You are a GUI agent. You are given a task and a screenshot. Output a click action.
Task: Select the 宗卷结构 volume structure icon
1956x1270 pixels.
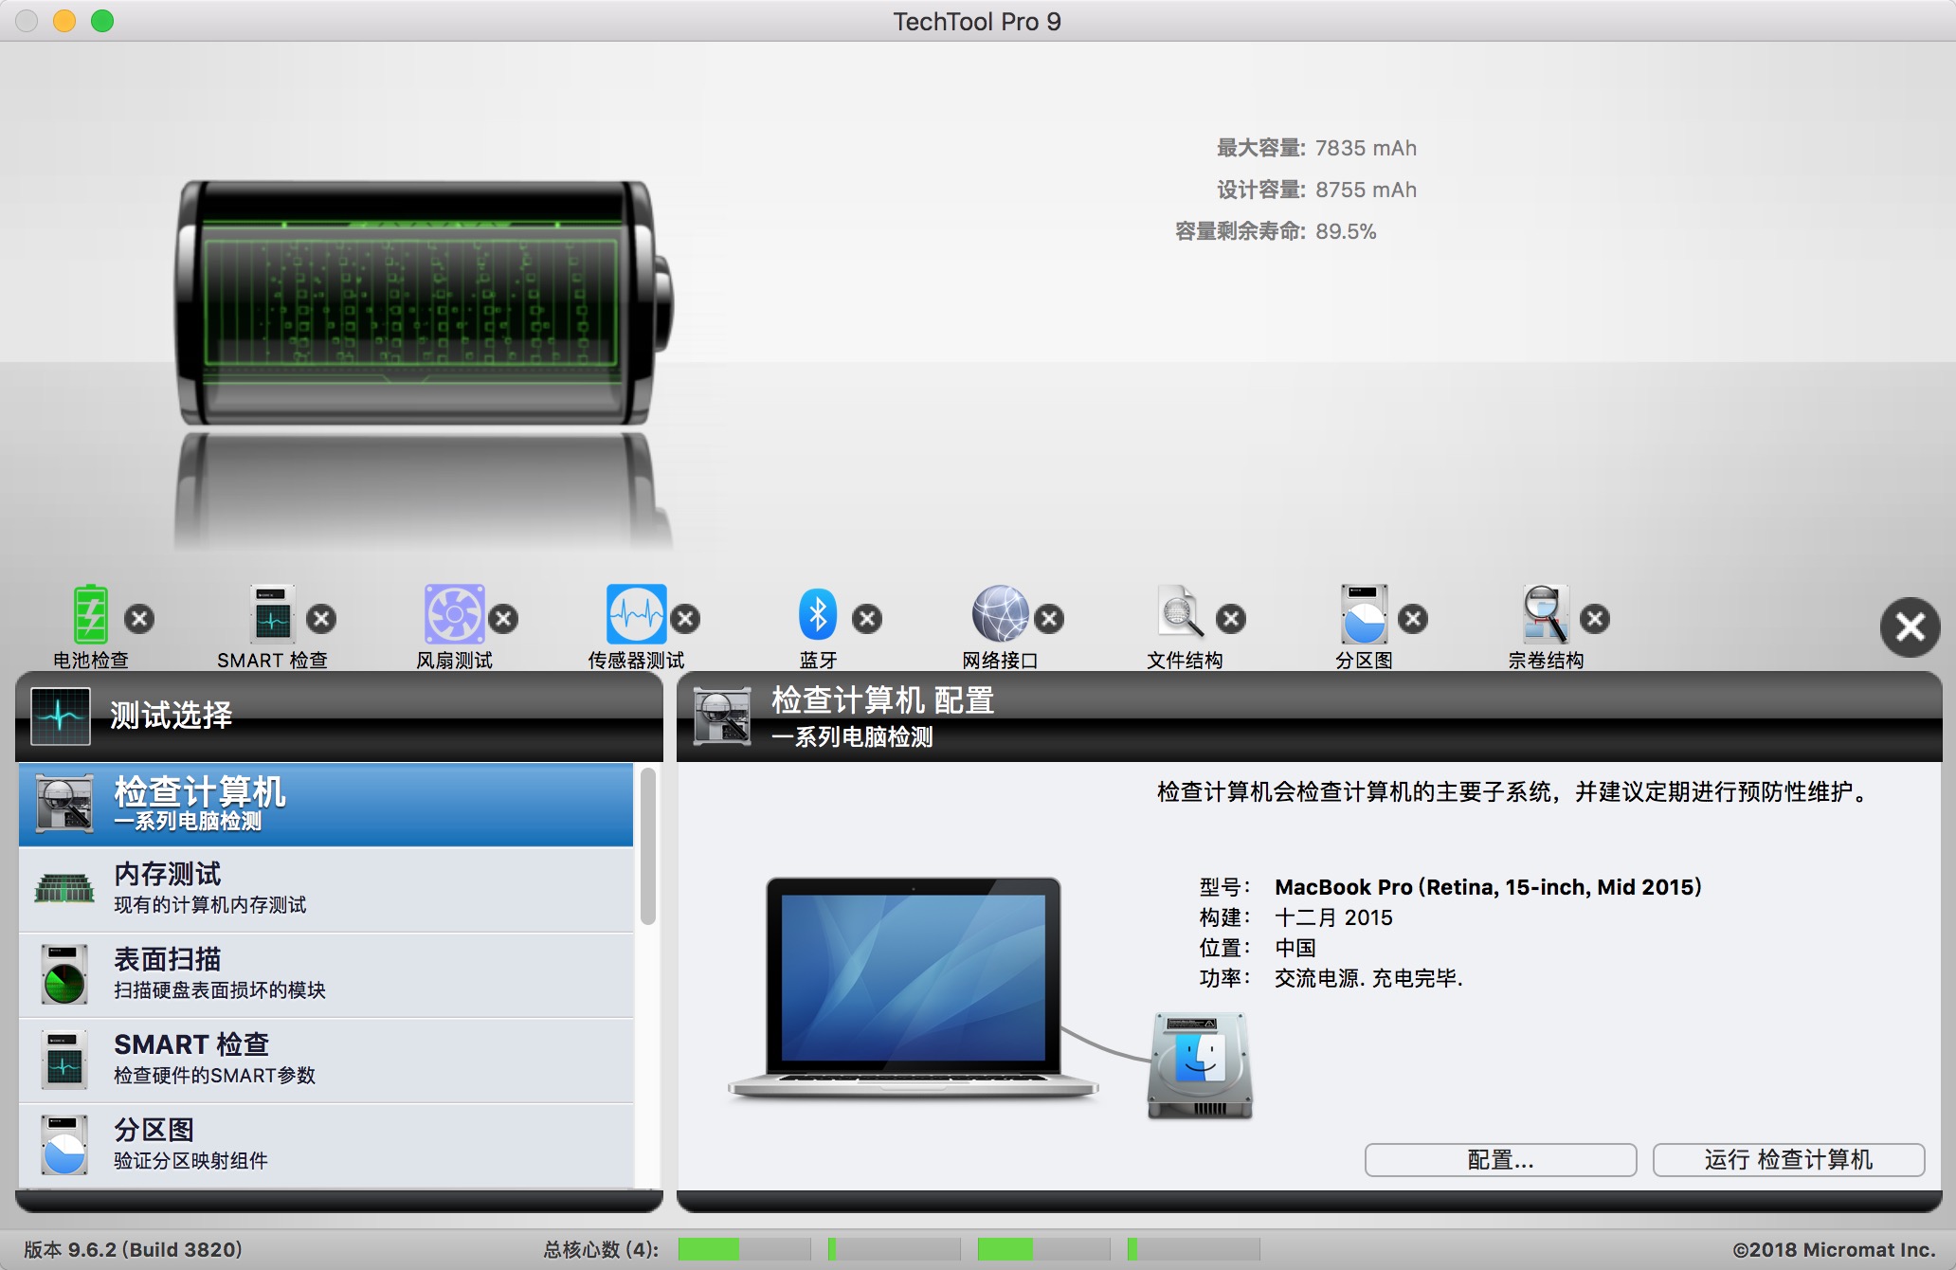[1546, 615]
